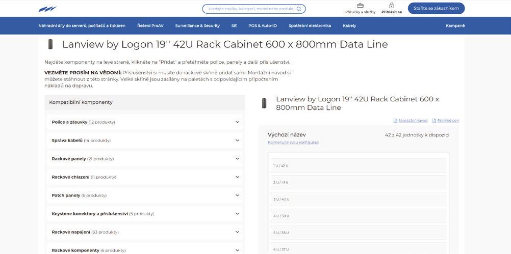Click the small rack thumbnail in configurator panel

point(264,103)
